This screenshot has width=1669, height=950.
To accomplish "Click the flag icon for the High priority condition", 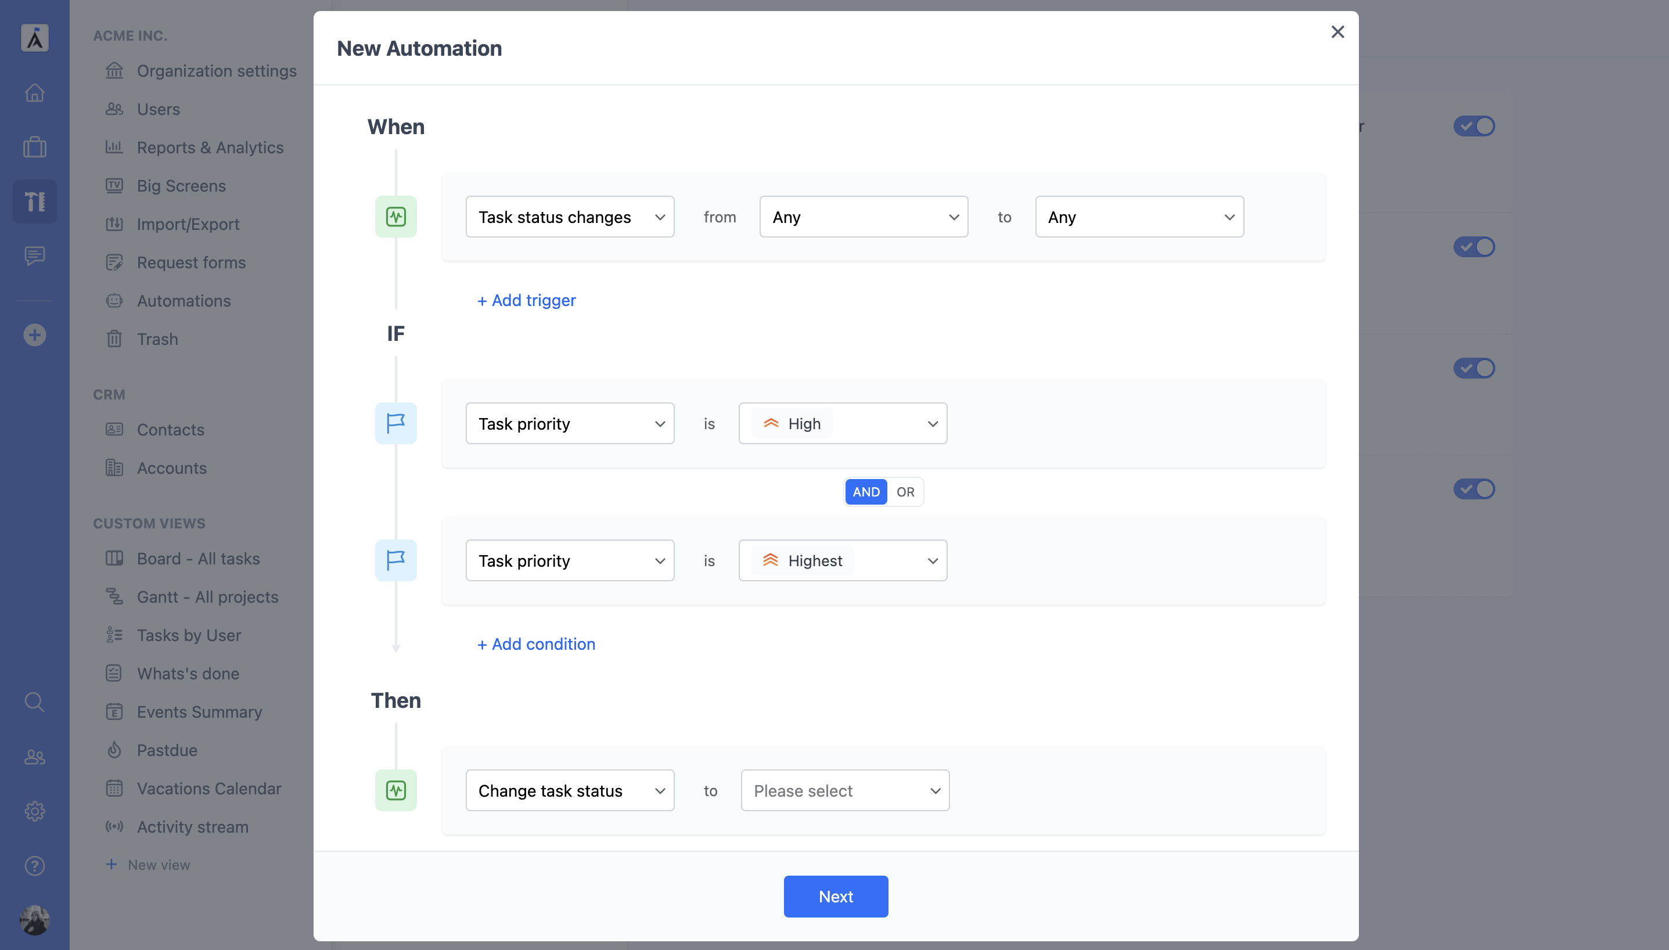I will [x=395, y=423].
